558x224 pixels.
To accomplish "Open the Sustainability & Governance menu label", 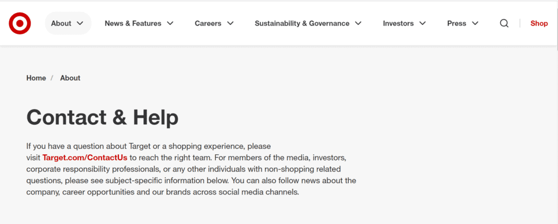I will tap(302, 23).
